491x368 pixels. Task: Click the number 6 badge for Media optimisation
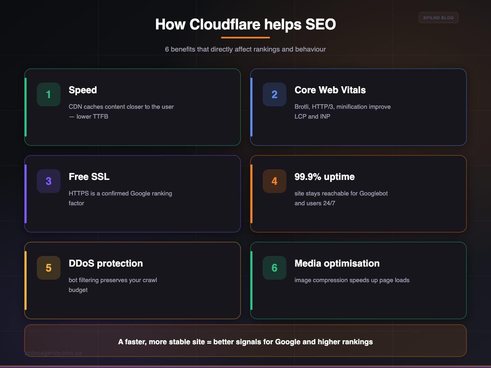(x=275, y=268)
